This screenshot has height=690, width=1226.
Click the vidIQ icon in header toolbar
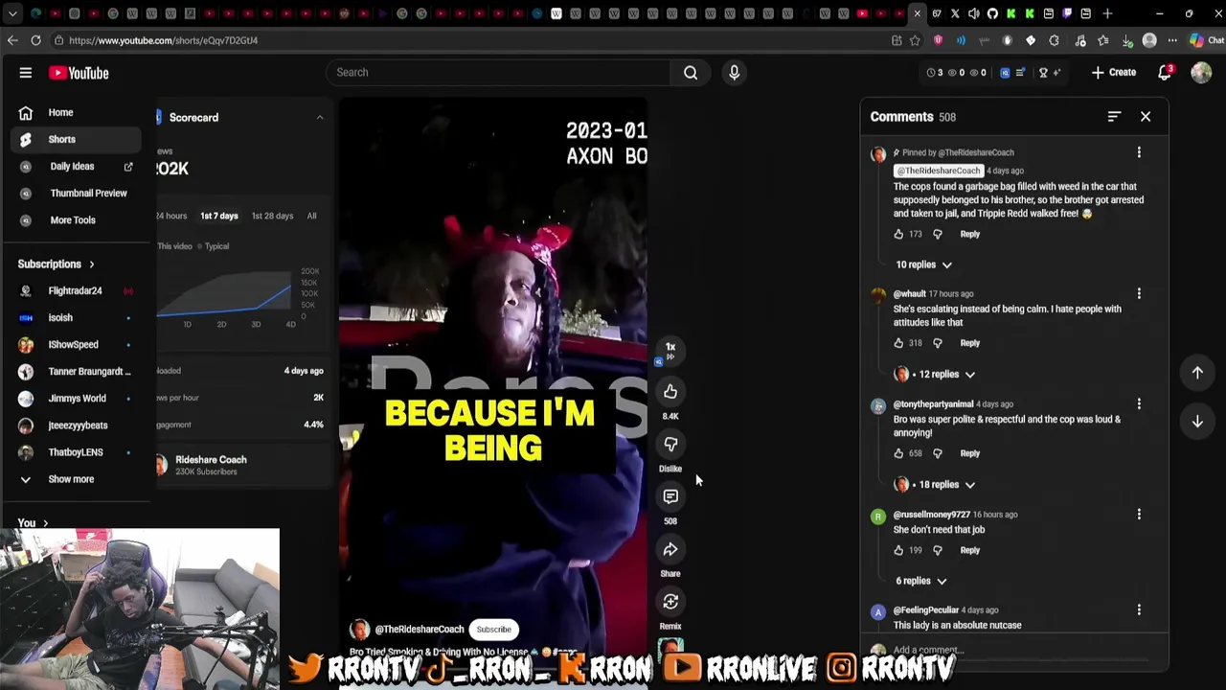point(1005,73)
